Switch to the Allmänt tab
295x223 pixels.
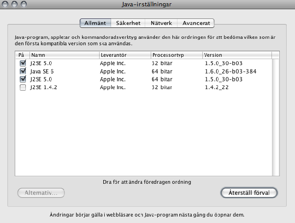(95, 23)
